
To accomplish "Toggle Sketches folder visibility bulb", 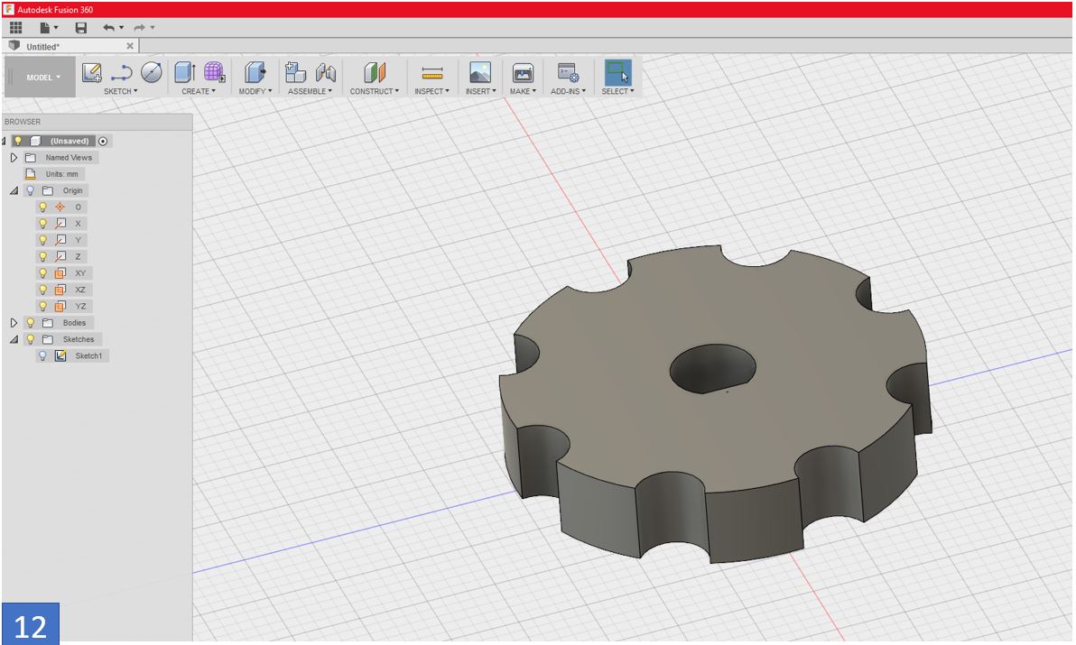I will 30,338.
